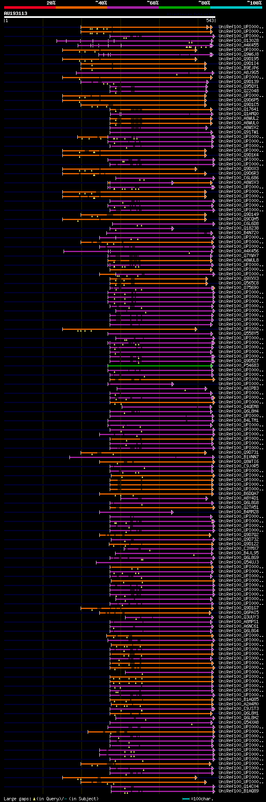This screenshot has width=266, height=802.
Task: Click on UniRef100_Q54UJ3 label
Action: [x=239, y=562]
